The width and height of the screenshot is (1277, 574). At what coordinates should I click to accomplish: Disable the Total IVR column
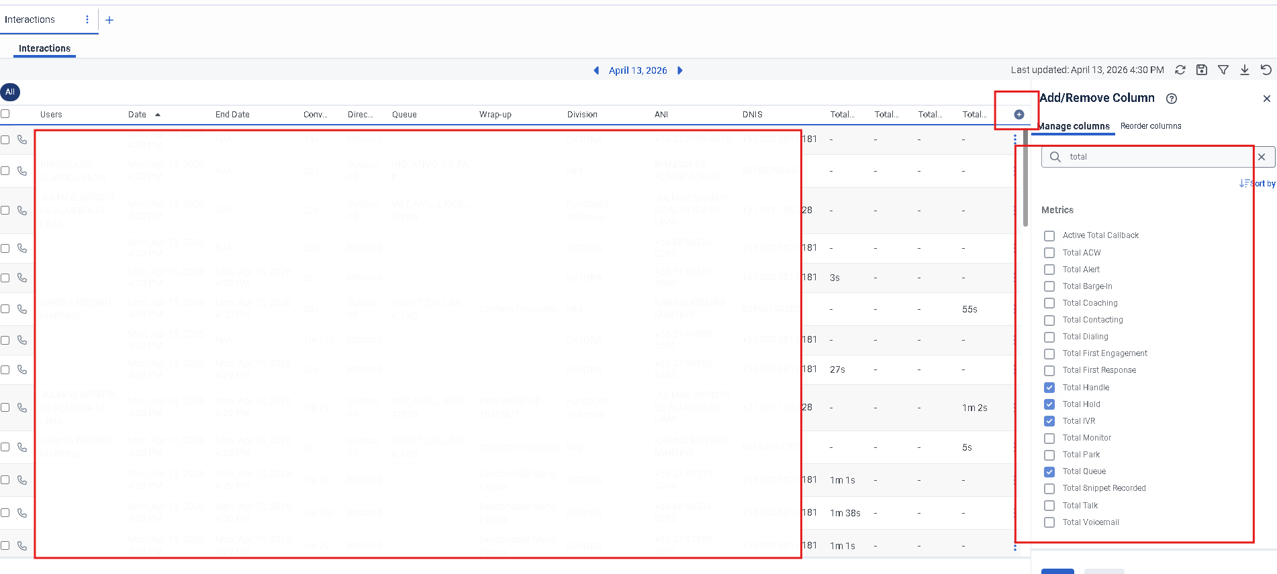1049,421
